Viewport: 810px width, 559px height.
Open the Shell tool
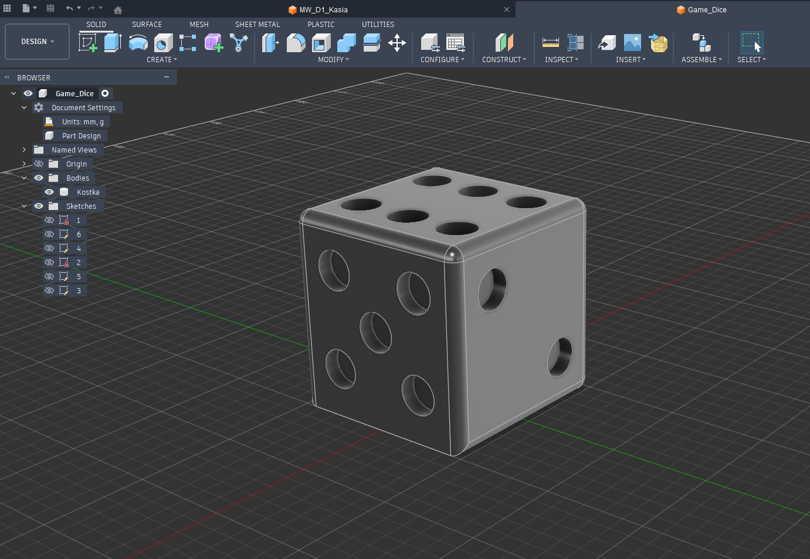click(x=321, y=43)
